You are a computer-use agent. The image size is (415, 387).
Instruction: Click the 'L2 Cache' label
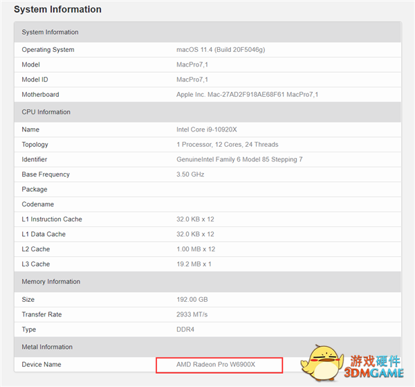pos(36,249)
